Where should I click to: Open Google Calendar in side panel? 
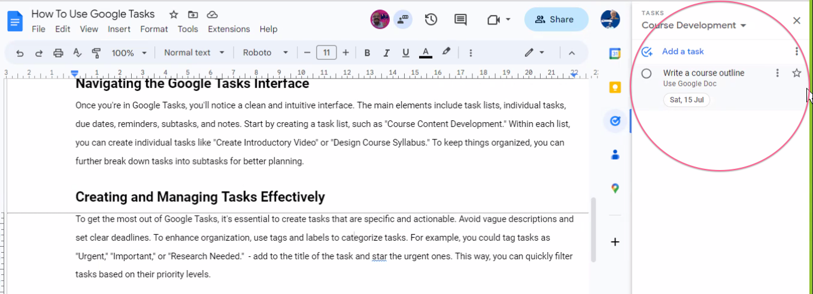click(x=615, y=53)
